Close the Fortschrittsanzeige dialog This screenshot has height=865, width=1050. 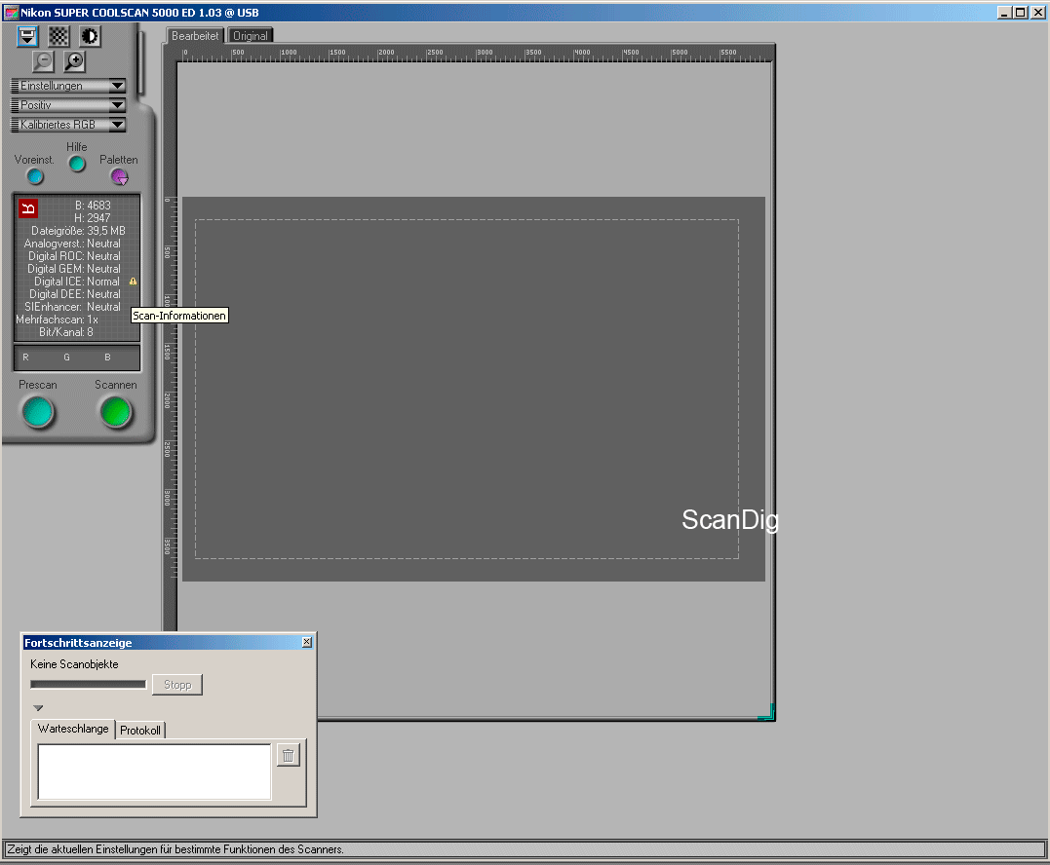tap(307, 642)
